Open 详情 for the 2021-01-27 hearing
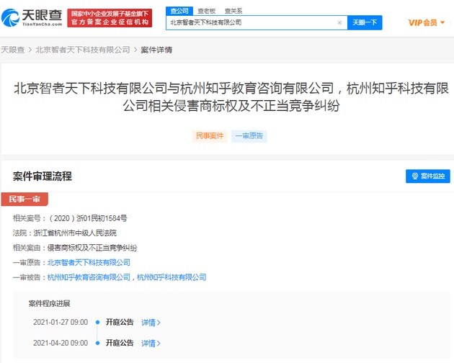Image resolution: width=454 pixels, height=363 pixels. [151, 323]
